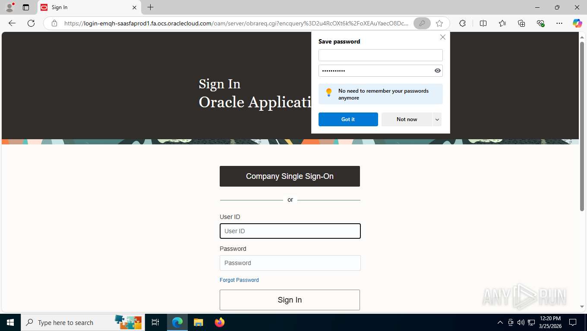The image size is (587, 331).
Task: Click the Got it button
Action: coord(348,119)
